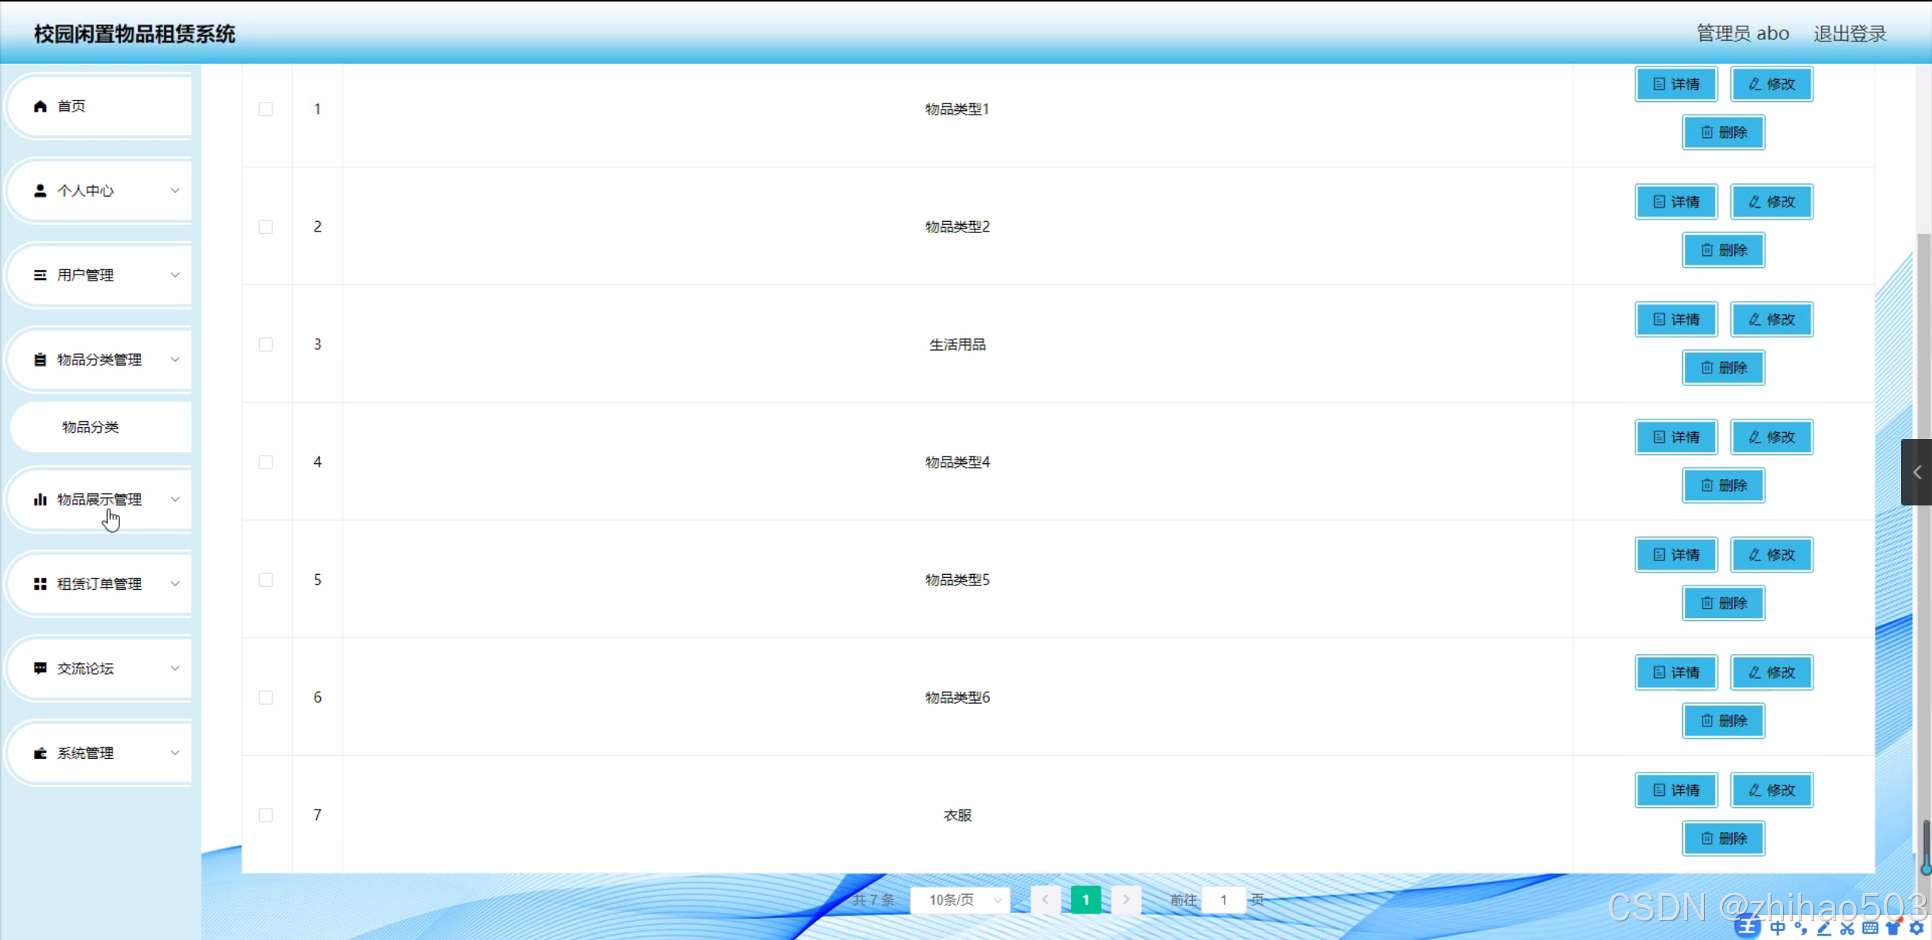This screenshot has width=1932, height=940.
Task: Expand the 用户管理 menu chevron
Action: click(175, 275)
